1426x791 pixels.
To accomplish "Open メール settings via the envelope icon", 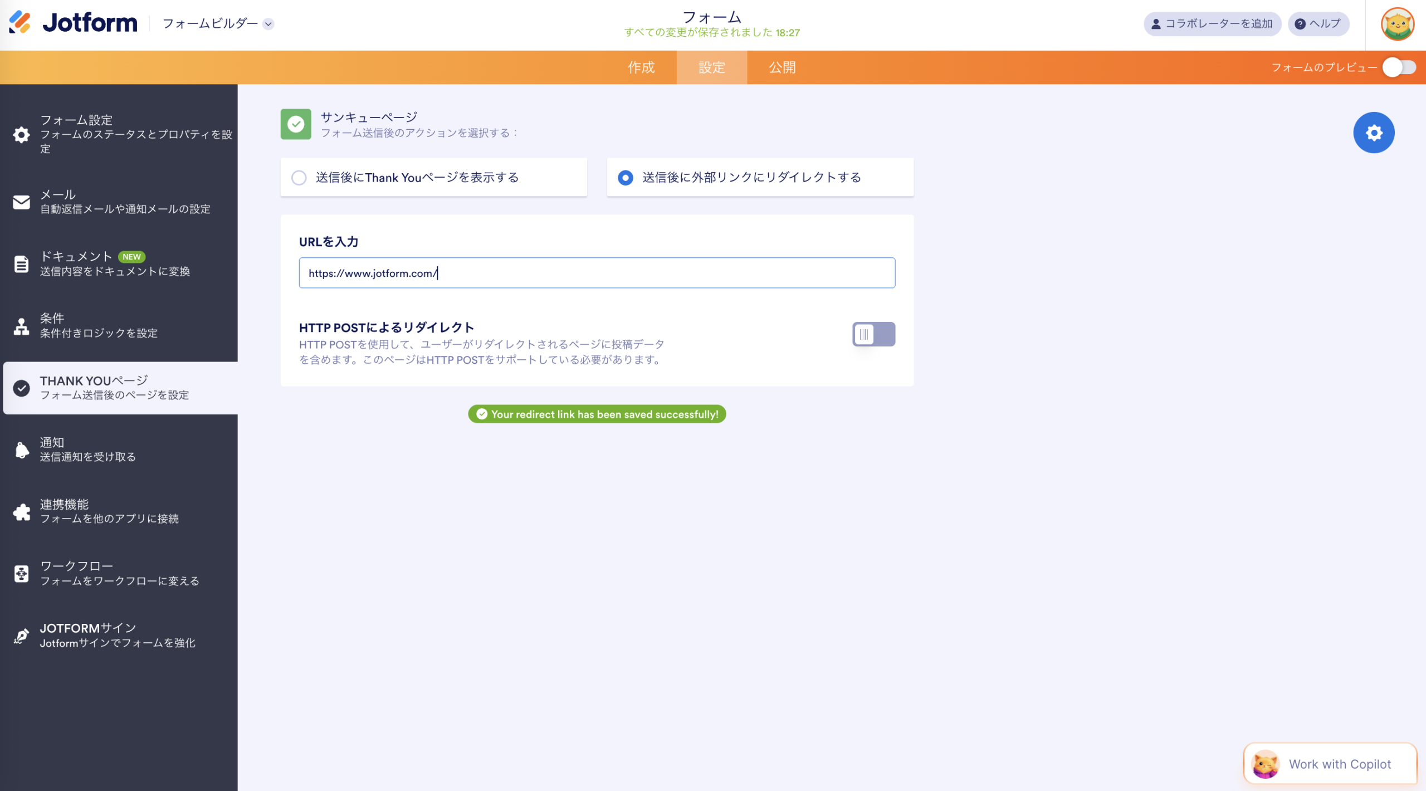I will [x=21, y=202].
